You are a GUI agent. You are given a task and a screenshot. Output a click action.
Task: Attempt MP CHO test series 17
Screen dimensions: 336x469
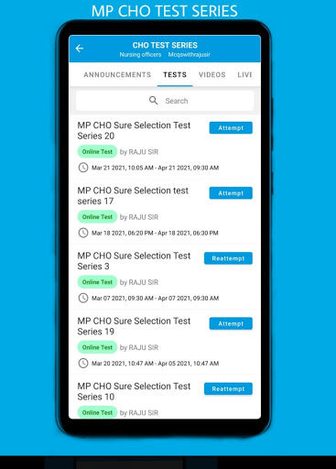coord(231,193)
